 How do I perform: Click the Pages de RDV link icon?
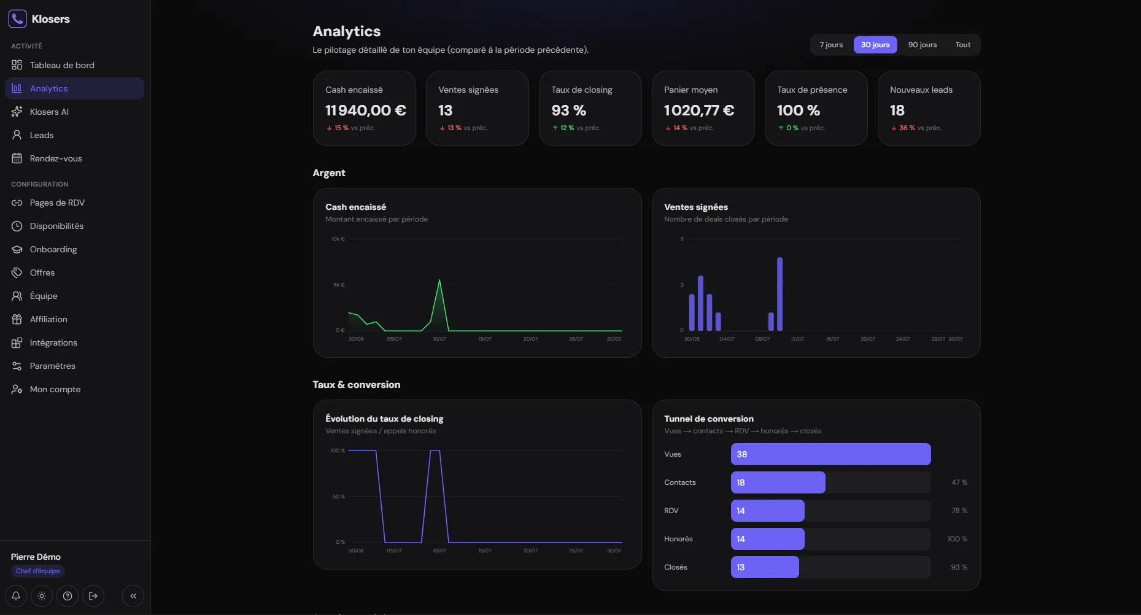(17, 203)
